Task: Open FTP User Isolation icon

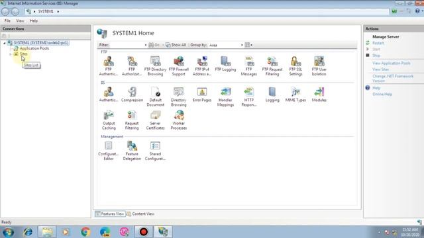Action: [x=319, y=66]
